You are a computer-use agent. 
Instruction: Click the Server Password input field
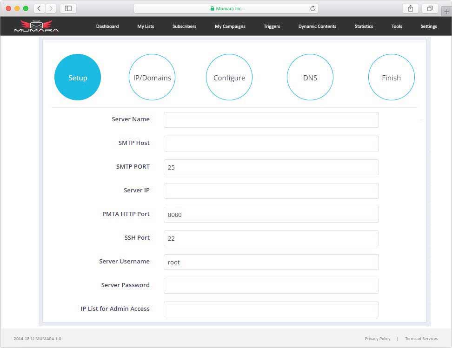pyautogui.click(x=271, y=285)
